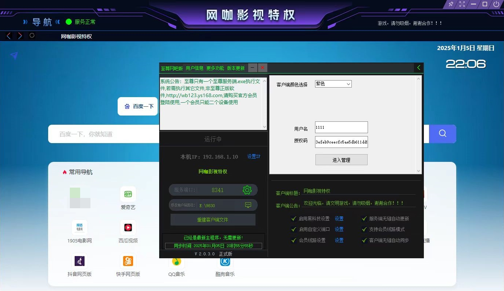Uncheck 启用黑科技设置 checkbox

pyautogui.click(x=294, y=219)
